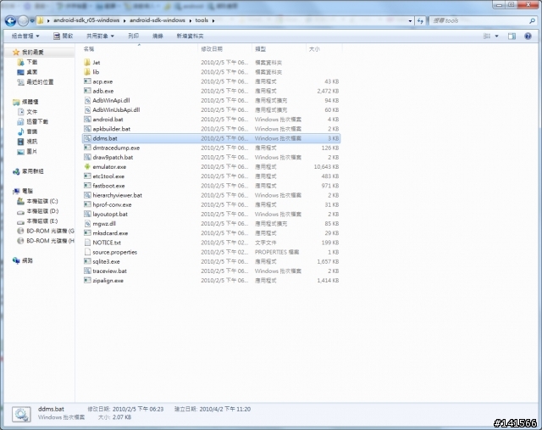Select 我的最愛 favorites in sidebar

pyautogui.click(x=32, y=53)
